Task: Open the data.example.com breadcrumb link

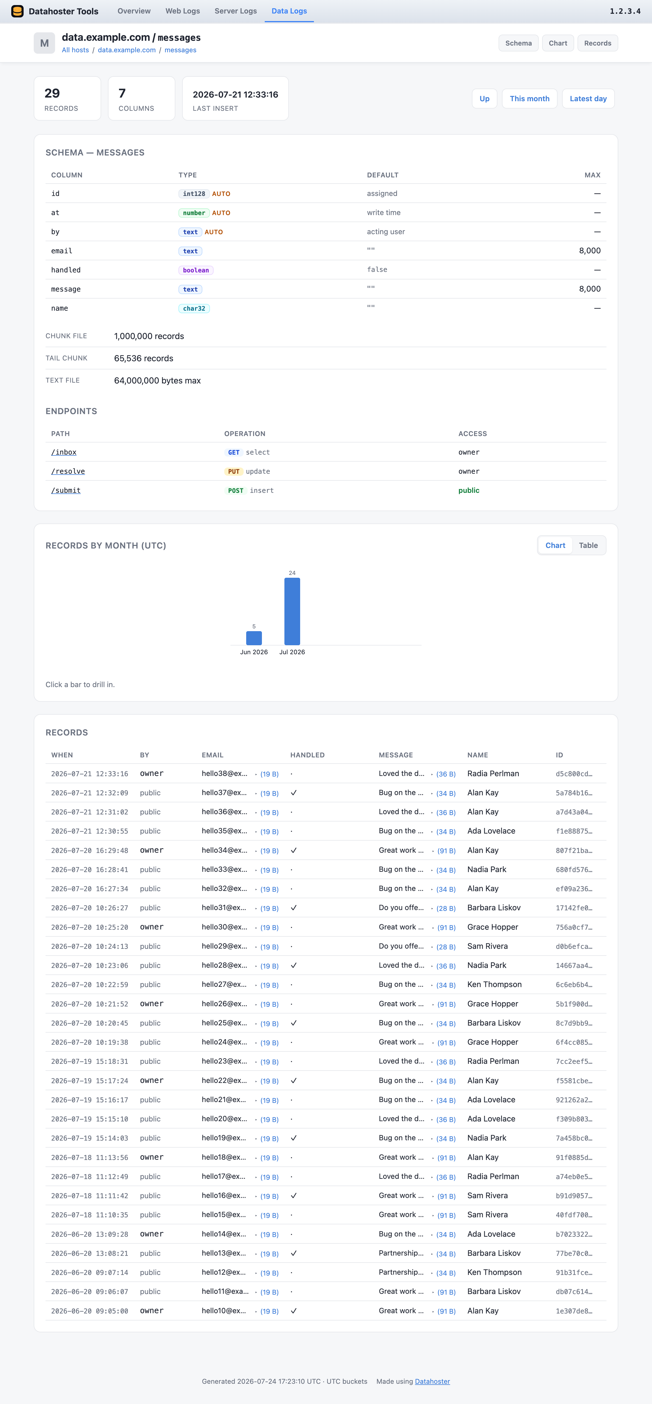Action: point(127,50)
